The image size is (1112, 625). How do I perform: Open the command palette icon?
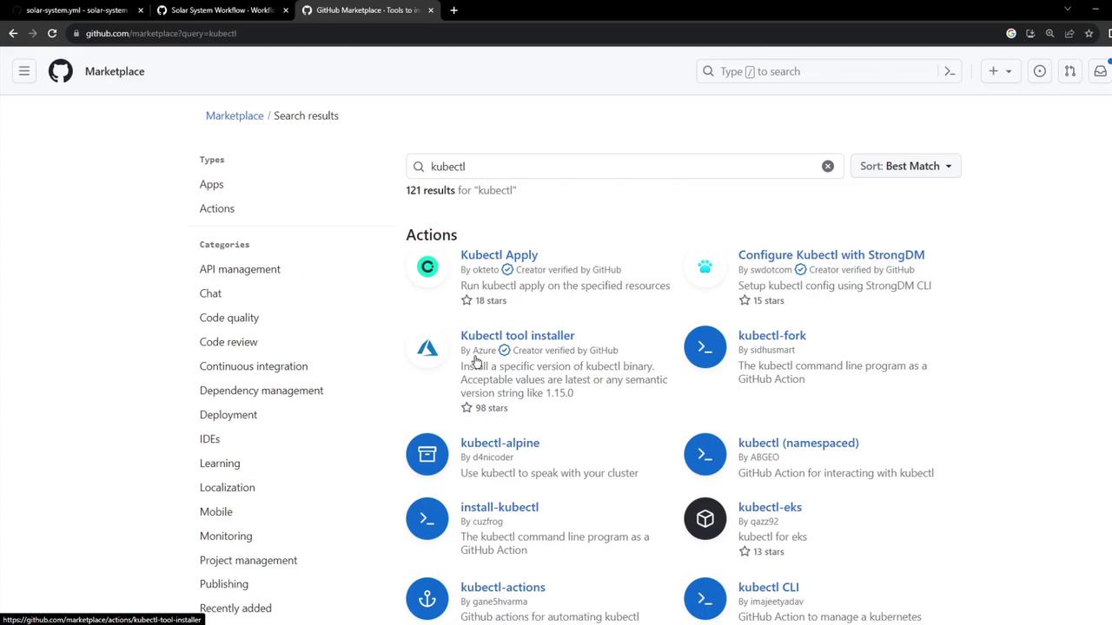tap(950, 71)
